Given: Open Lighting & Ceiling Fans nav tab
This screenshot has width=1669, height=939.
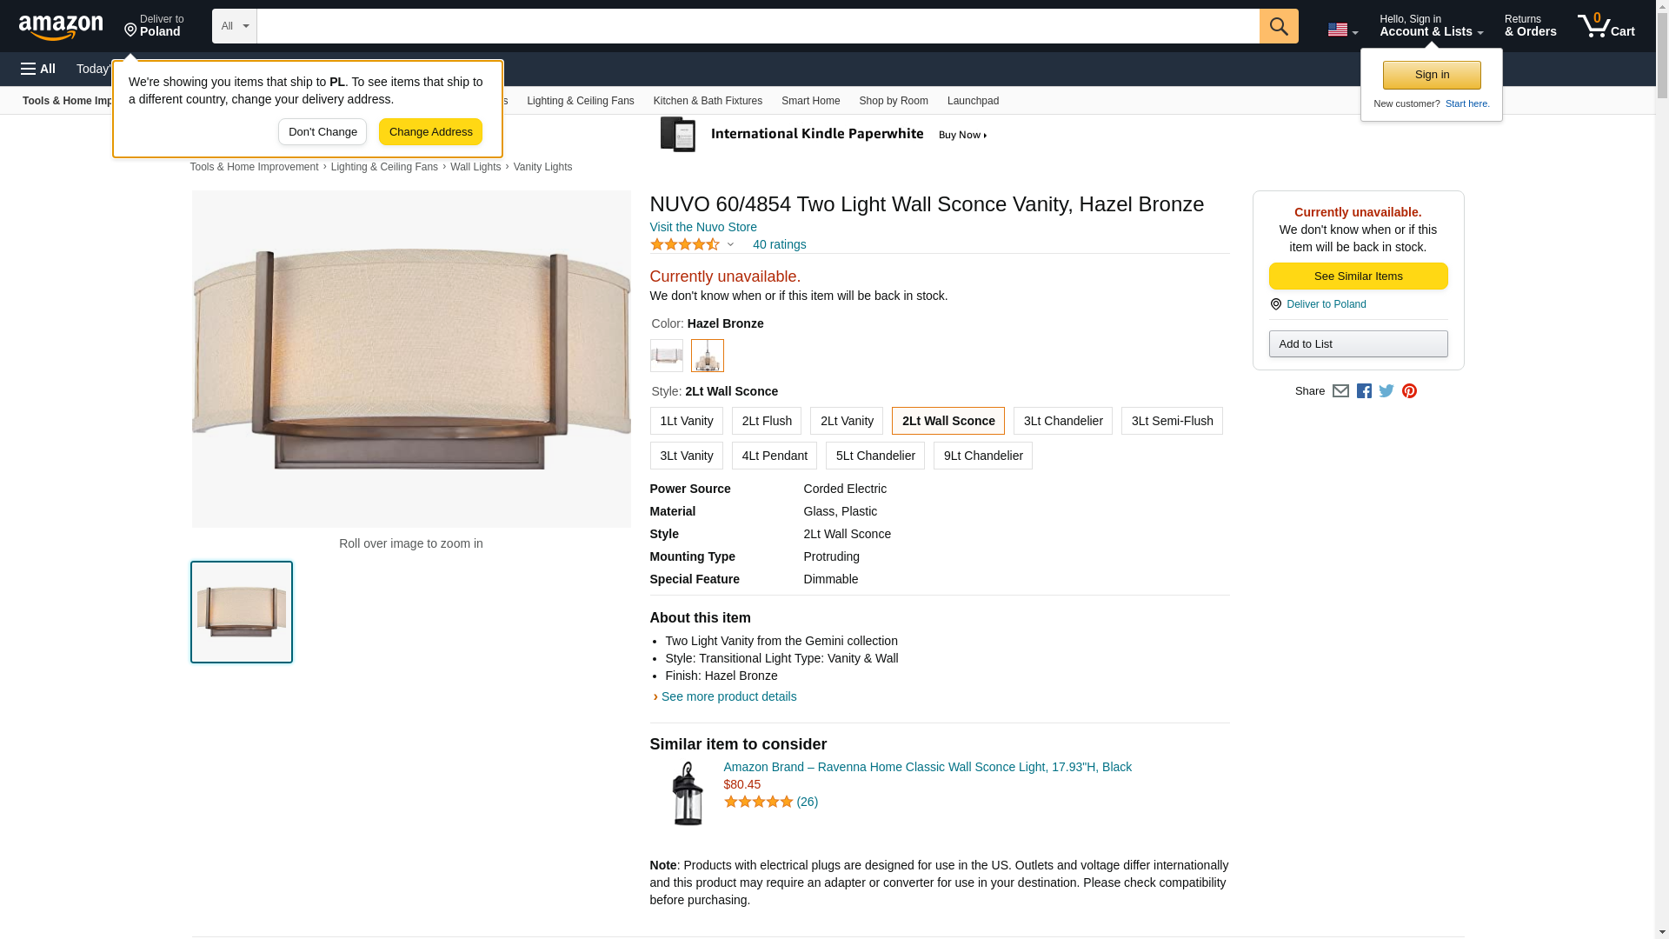Looking at the screenshot, I should pyautogui.click(x=580, y=101).
